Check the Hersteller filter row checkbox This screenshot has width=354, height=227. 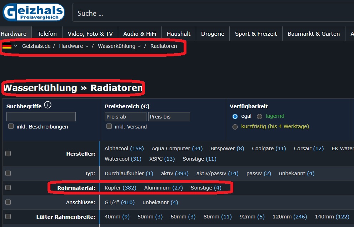8,153
